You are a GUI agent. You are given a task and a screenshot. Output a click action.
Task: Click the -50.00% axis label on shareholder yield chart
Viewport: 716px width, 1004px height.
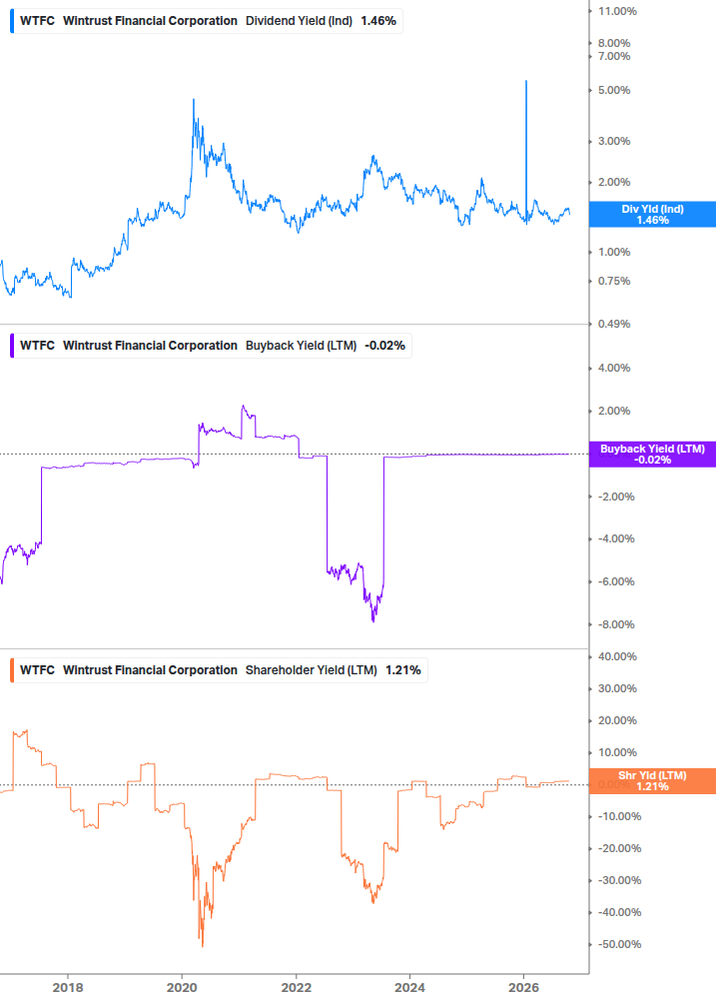coord(619,944)
